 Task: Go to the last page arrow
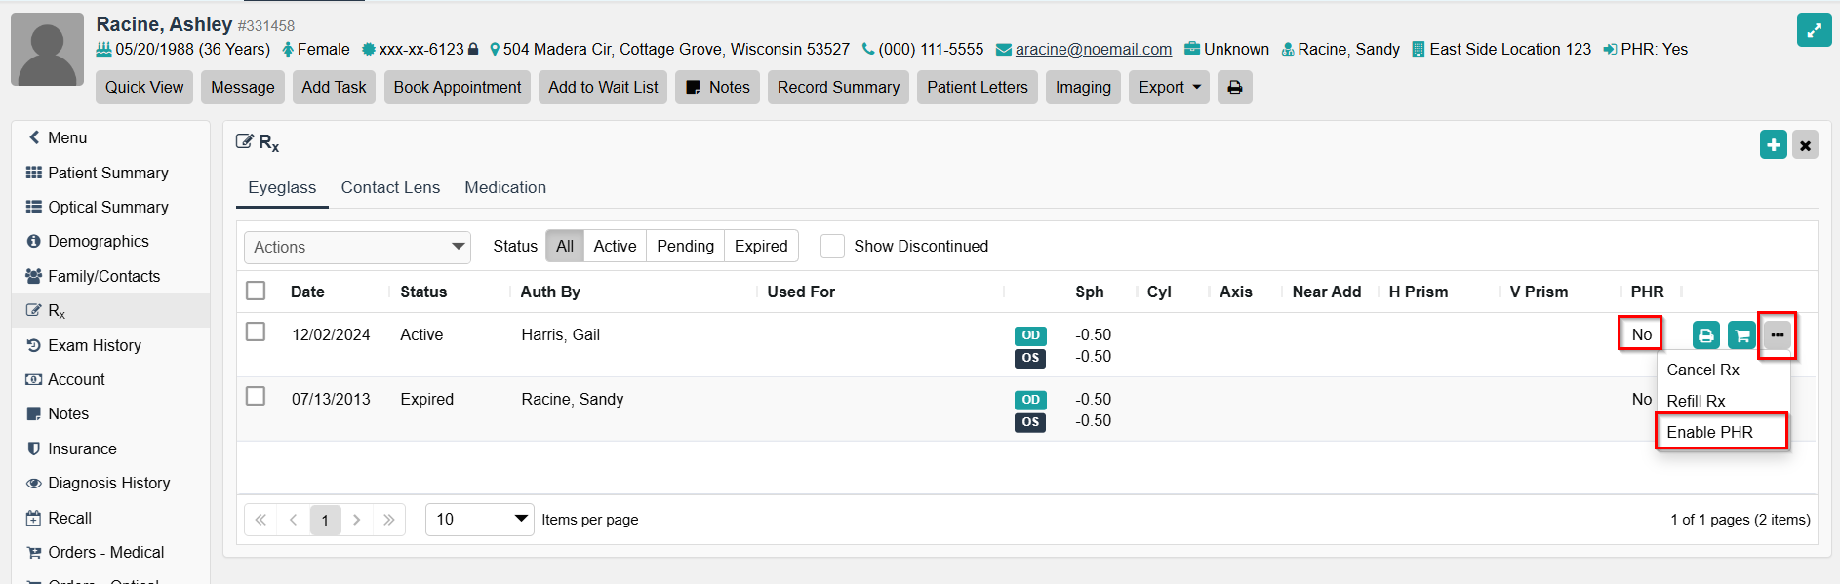(x=389, y=520)
